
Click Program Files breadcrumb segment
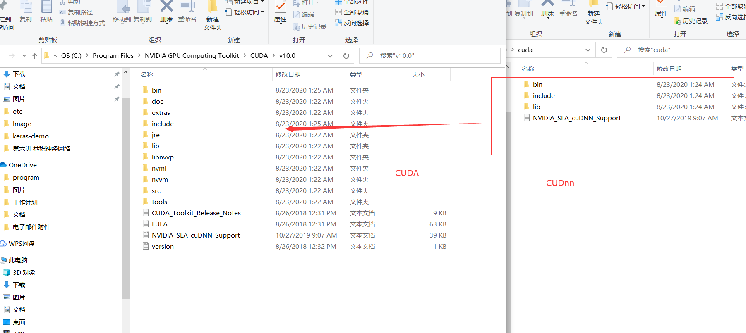(113, 55)
